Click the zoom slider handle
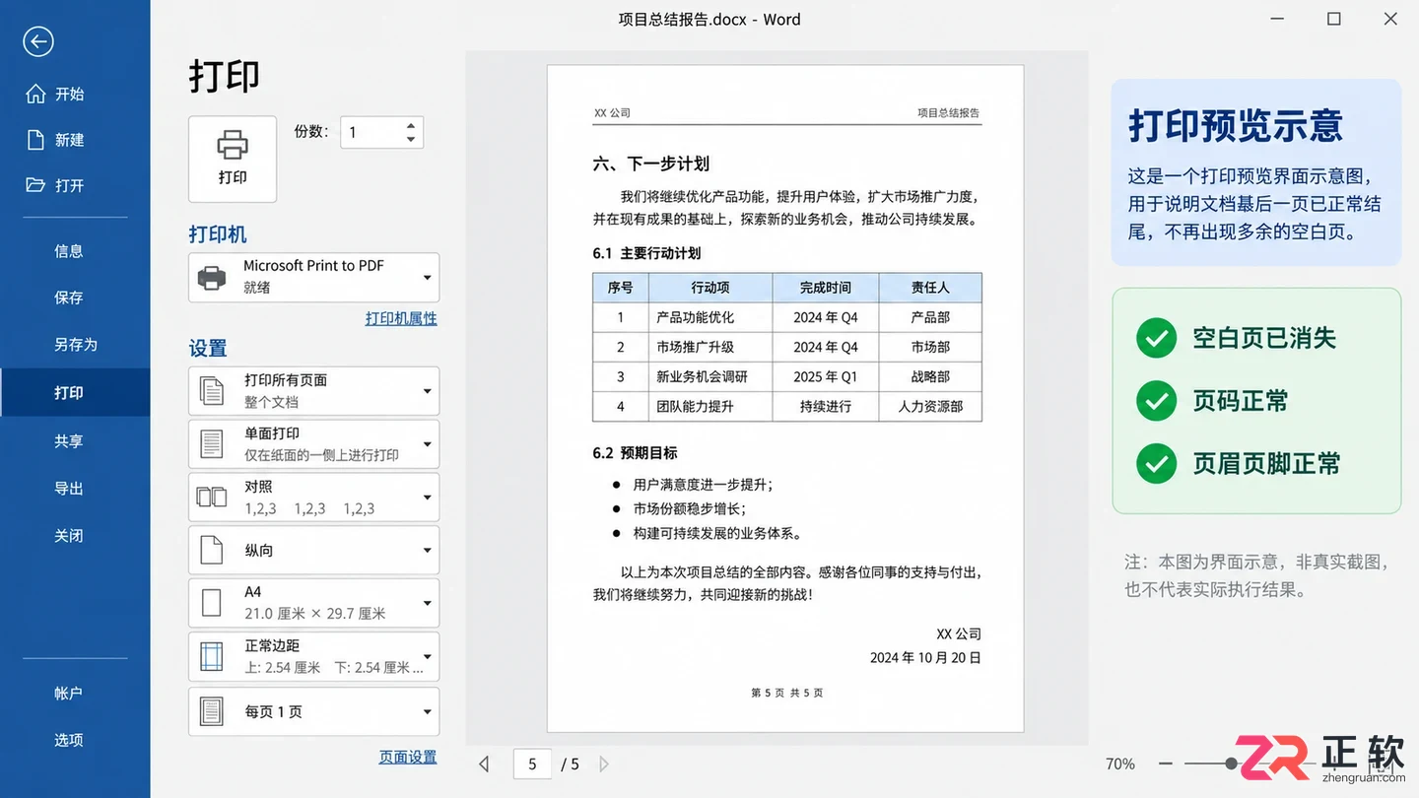This screenshot has height=798, width=1419. point(1231,764)
